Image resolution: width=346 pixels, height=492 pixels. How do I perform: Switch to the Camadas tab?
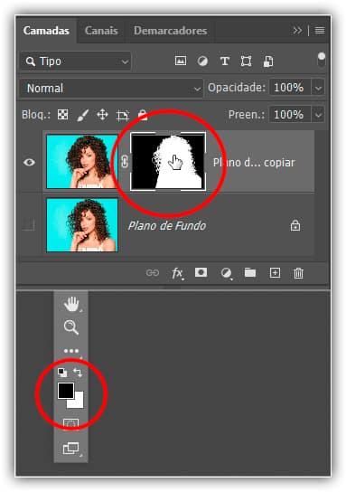(46, 31)
